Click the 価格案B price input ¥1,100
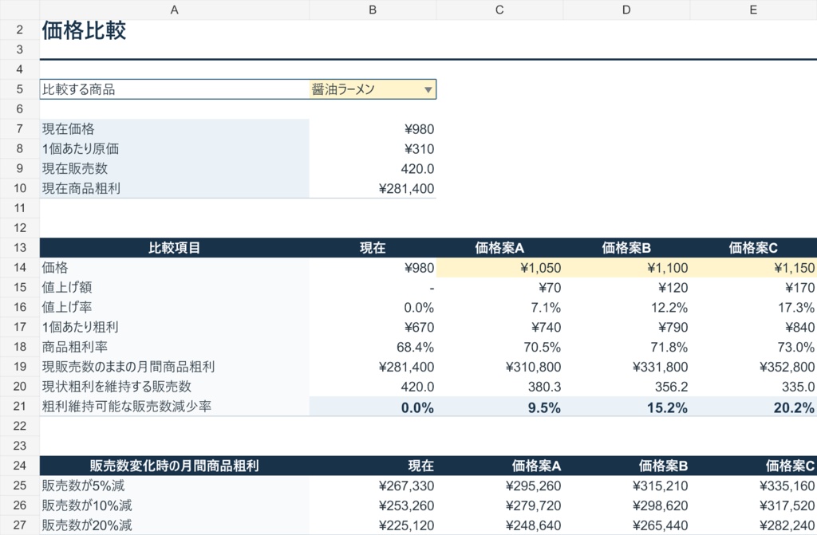Viewport: 817px width, 535px height. [x=626, y=267]
